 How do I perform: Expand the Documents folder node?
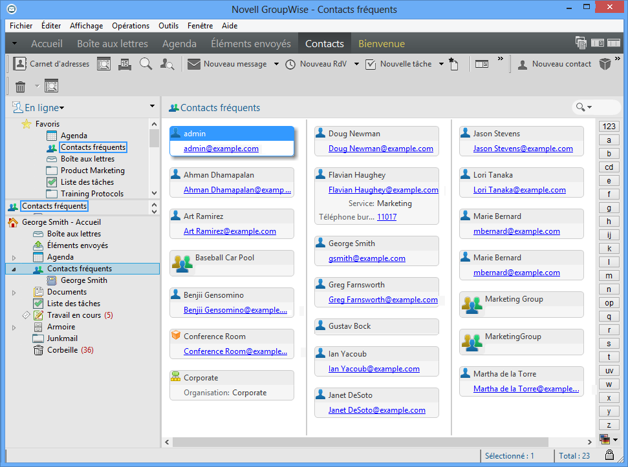coord(14,293)
